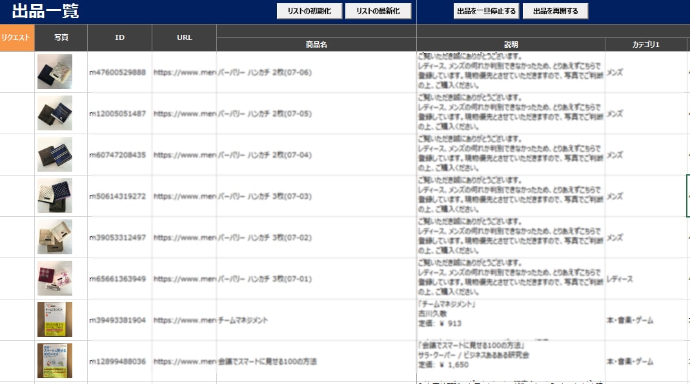Viewport: 690px width, 384px height.
Task: Open the URL link for item m50614319272
Action: click(185, 196)
